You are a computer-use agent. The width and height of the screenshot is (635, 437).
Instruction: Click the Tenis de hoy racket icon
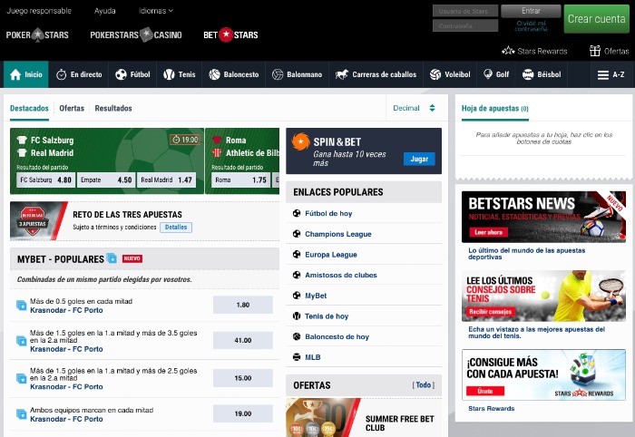point(297,316)
